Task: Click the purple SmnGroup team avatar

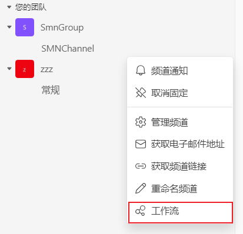Action: click(x=25, y=27)
